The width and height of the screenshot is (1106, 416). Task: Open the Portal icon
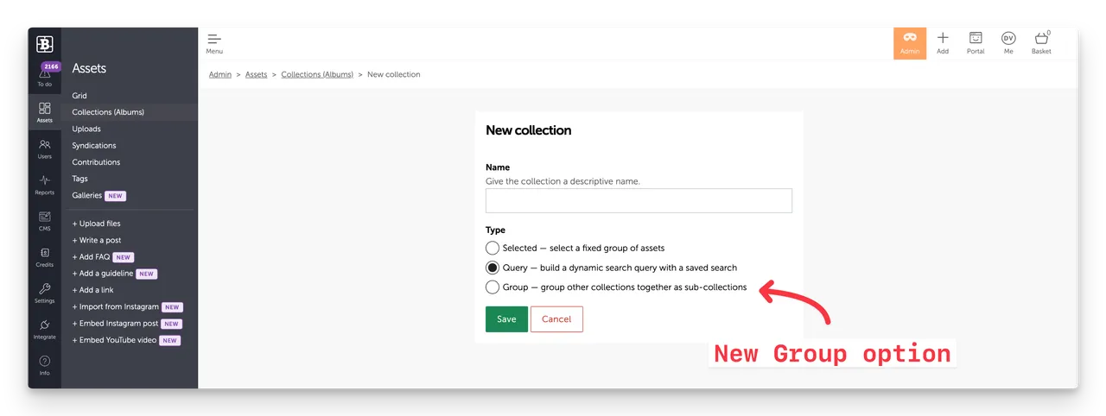976,38
